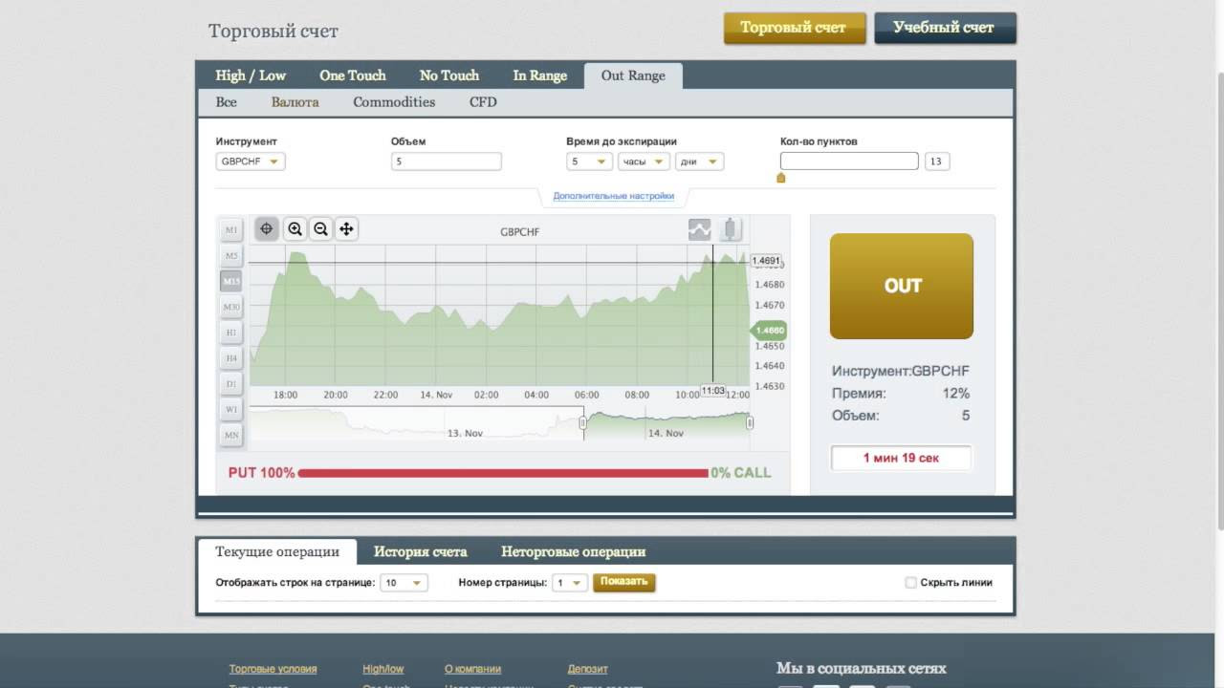Click the PUT/CALL red sentiment bar
Image resolution: width=1224 pixels, height=688 pixels.
[503, 473]
